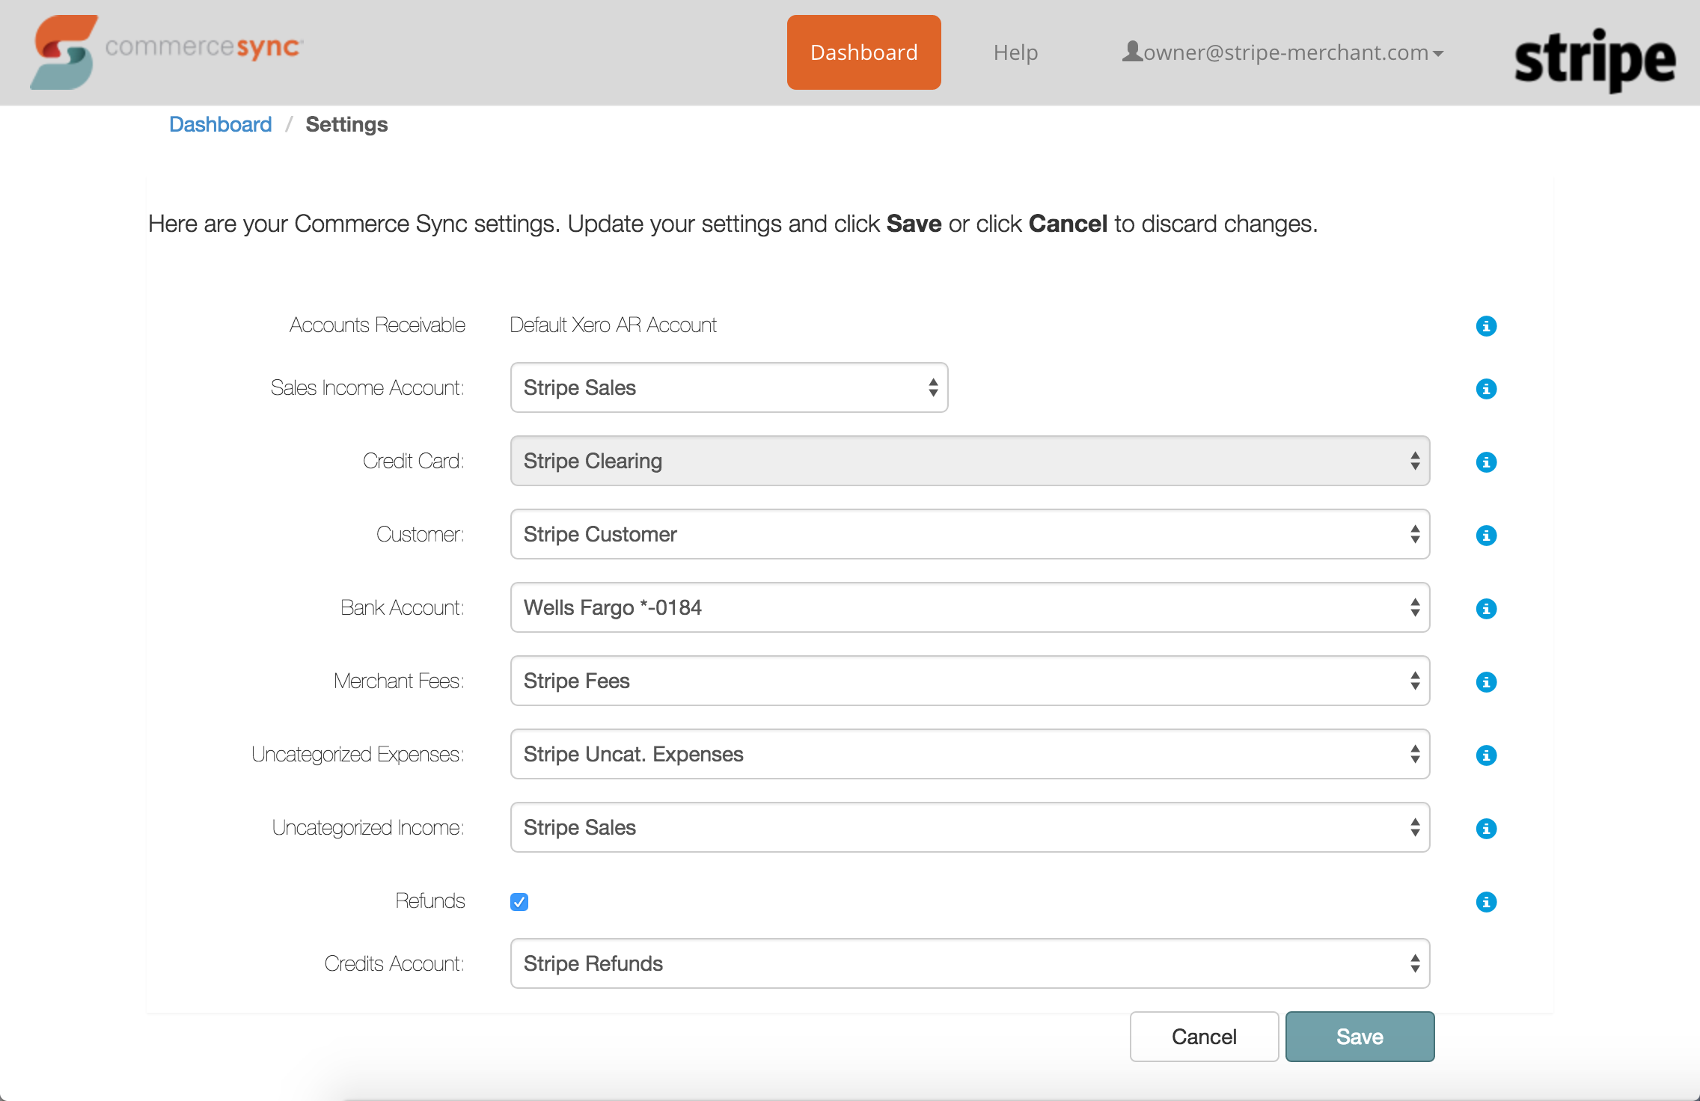Image resolution: width=1700 pixels, height=1101 pixels.
Task: Expand the Credits Account dropdown
Action: tap(970, 963)
